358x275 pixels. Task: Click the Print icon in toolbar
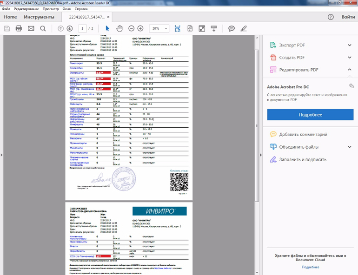[x=19, y=28]
